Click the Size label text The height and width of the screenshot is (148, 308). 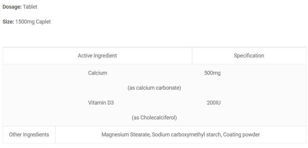8,22
